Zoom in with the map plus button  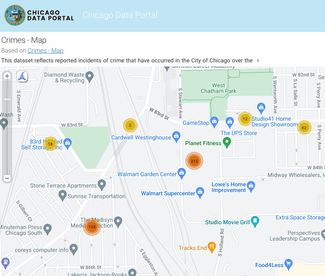pyautogui.click(x=7, y=76)
